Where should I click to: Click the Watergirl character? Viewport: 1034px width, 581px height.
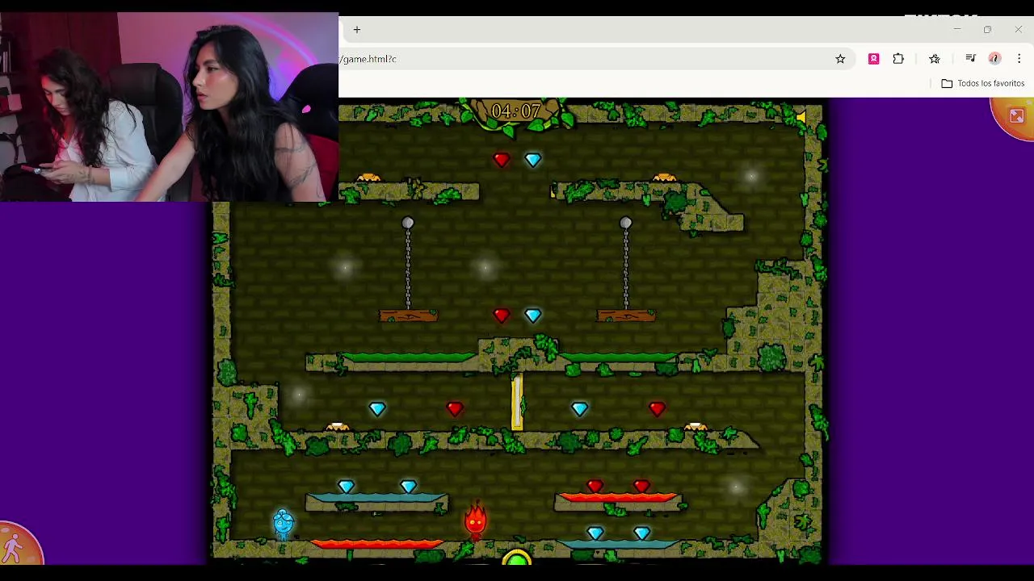click(283, 525)
